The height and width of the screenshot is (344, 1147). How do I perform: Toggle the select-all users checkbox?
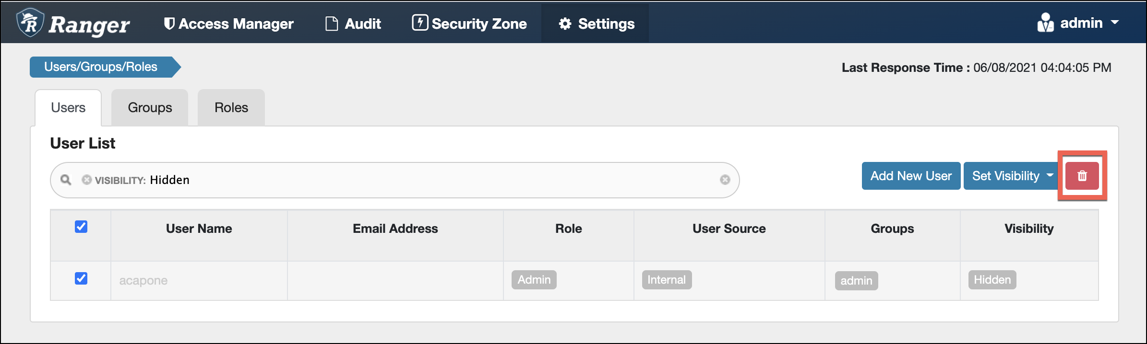[x=81, y=227]
